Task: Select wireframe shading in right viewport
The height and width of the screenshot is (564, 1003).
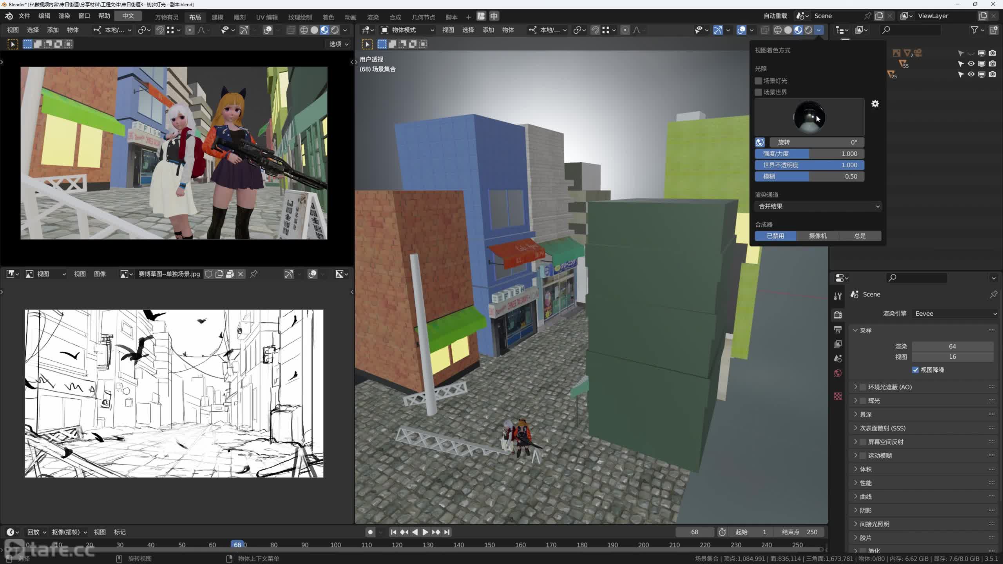Action: 778,30
